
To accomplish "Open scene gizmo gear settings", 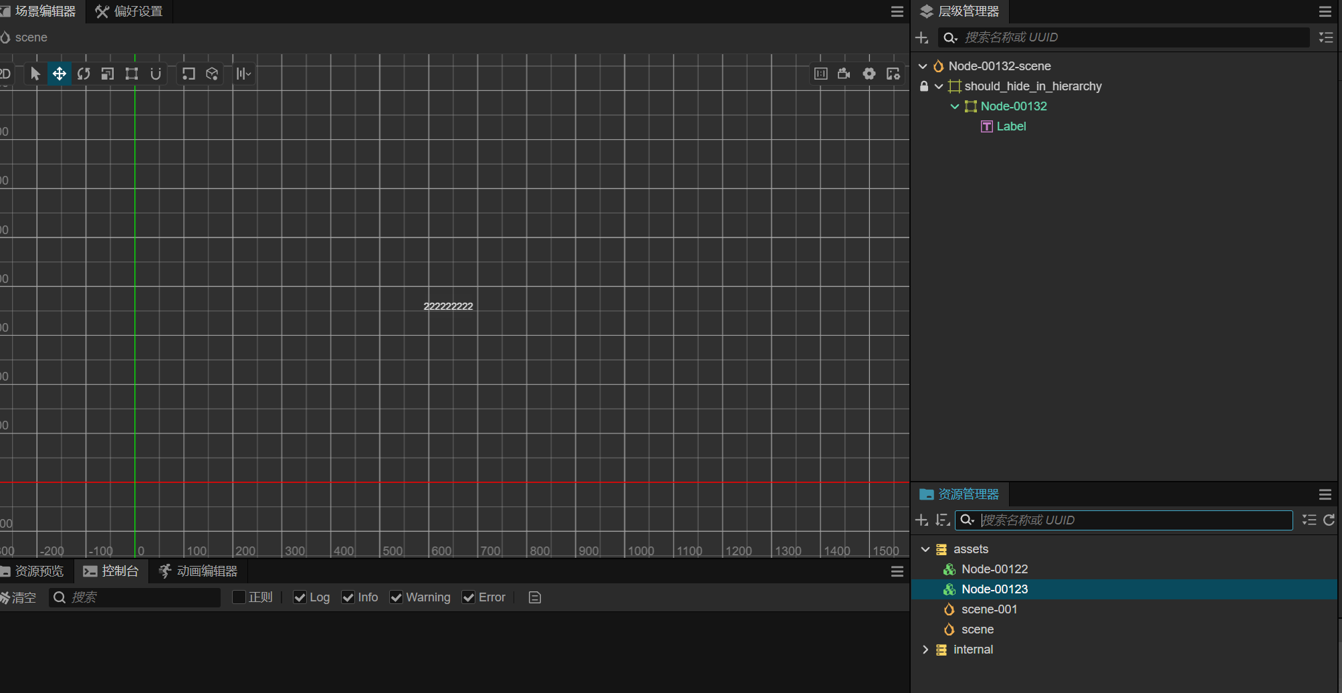I will click(x=869, y=74).
